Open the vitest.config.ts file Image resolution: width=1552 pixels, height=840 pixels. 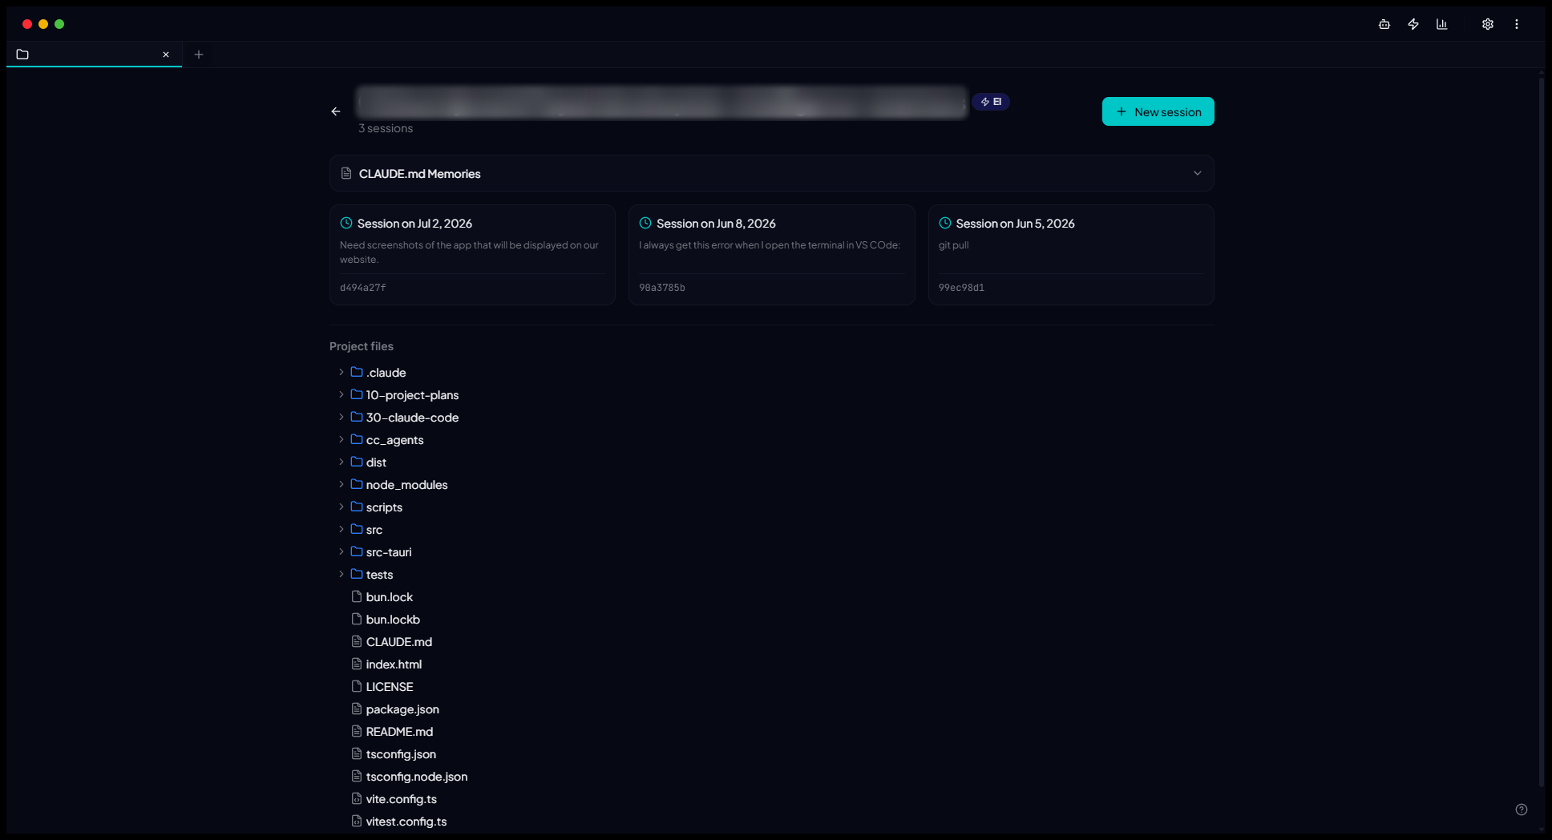coord(406,822)
